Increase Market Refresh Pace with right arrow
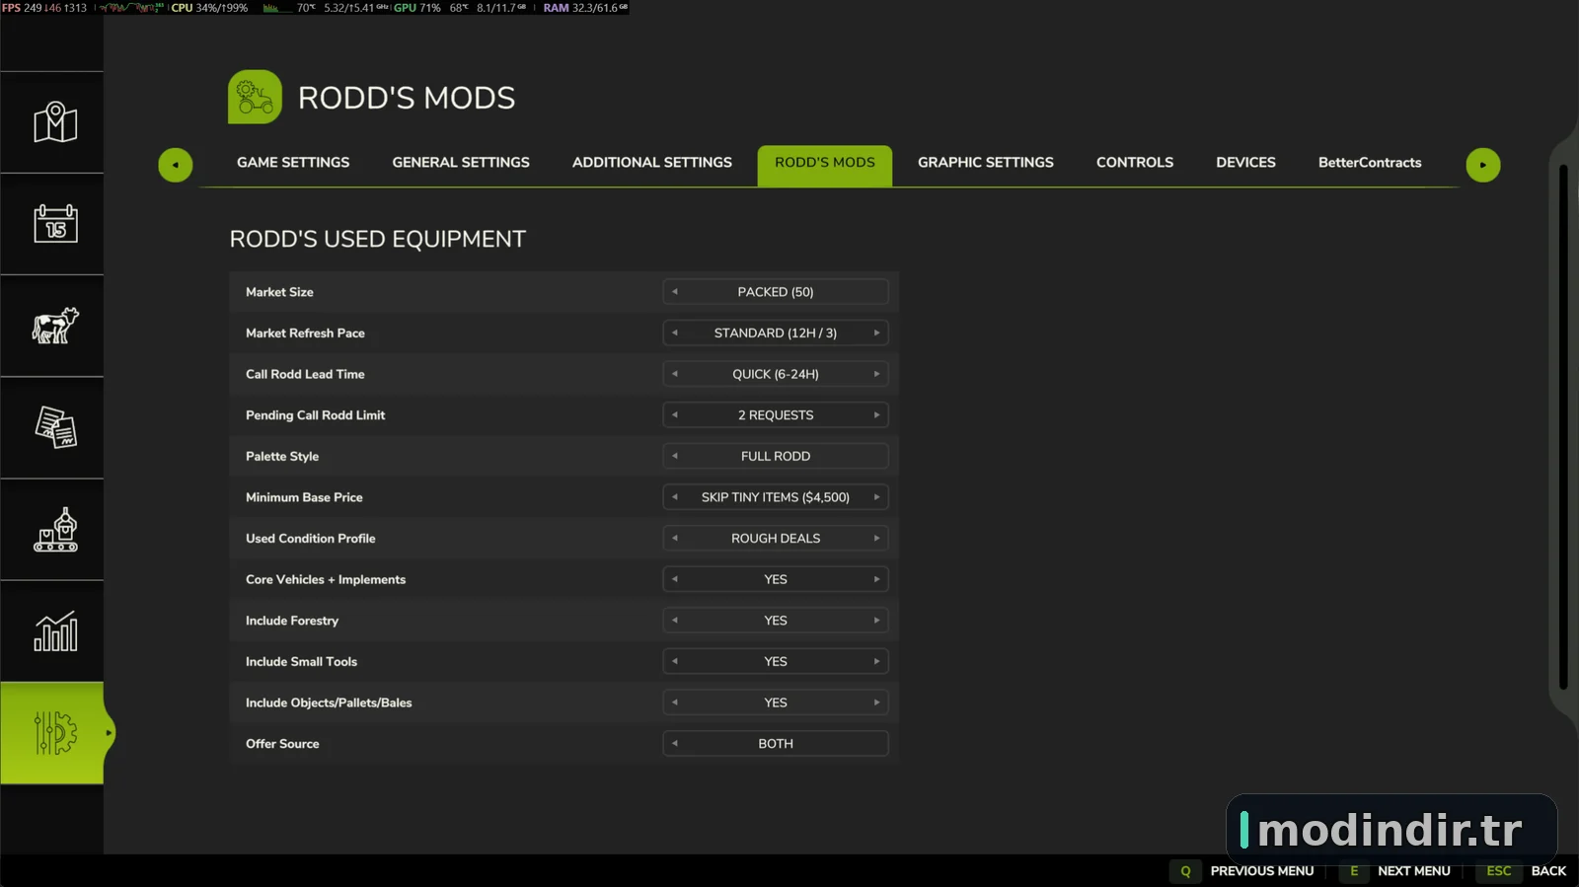 [876, 333]
